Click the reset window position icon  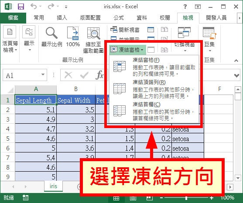(x=164, y=50)
